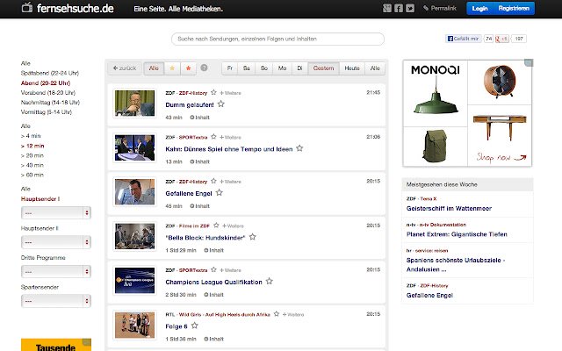Open 'Spaniens schönste Urlaubsziele' link
This screenshot has height=351, width=562.
tap(456, 265)
